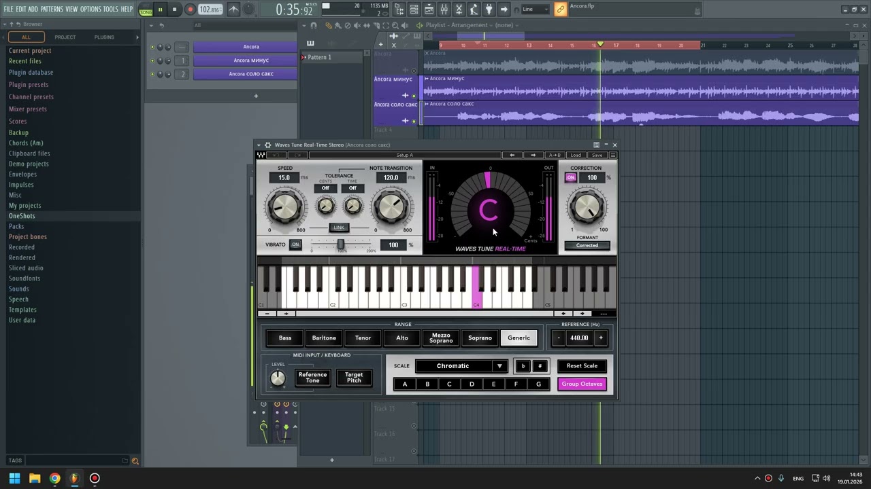Image resolution: width=871 pixels, height=489 pixels.
Task: Open the Chromatic scale dropdown
Action: pos(461,366)
